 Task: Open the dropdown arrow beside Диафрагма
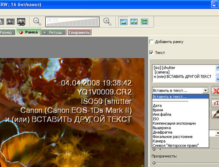(x=217, y=133)
